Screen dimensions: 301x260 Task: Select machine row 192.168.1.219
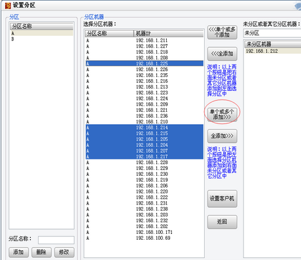coord(145,180)
